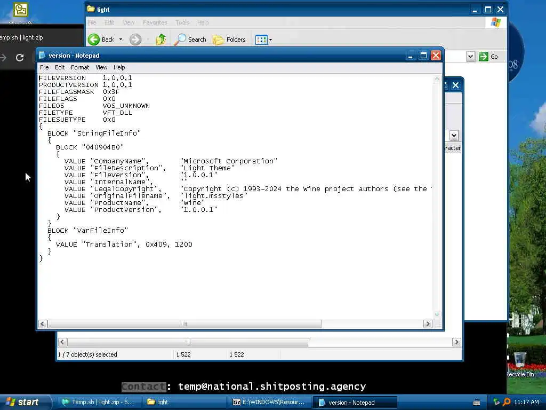Open the desktop icon at top left
Screen dimensions: 546x410
pyautogui.click(x=21, y=10)
